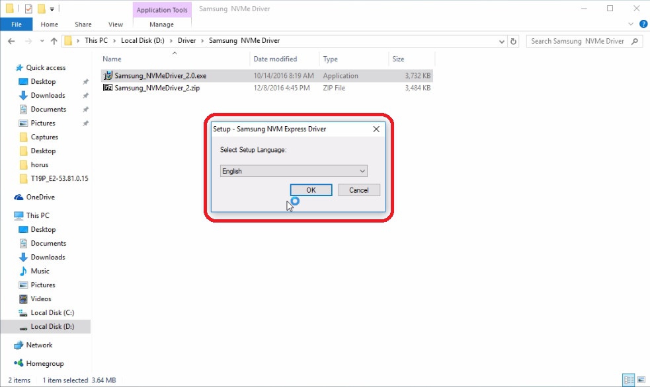Viewport: 650px width, 387px height.
Task: Open Explorer Help question mark icon
Action: click(643, 24)
